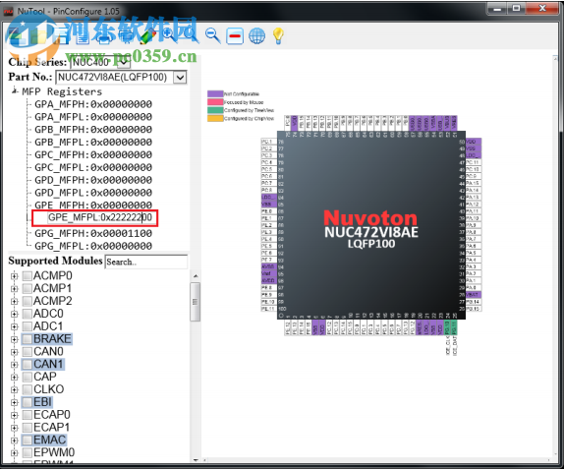The height and width of the screenshot is (470, 564).
Task: Expand the ECAP1 module node
Action: coord(14,428)
